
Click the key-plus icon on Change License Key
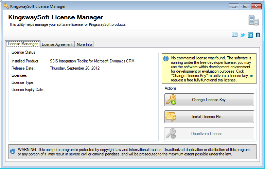(x=171, y=99)
